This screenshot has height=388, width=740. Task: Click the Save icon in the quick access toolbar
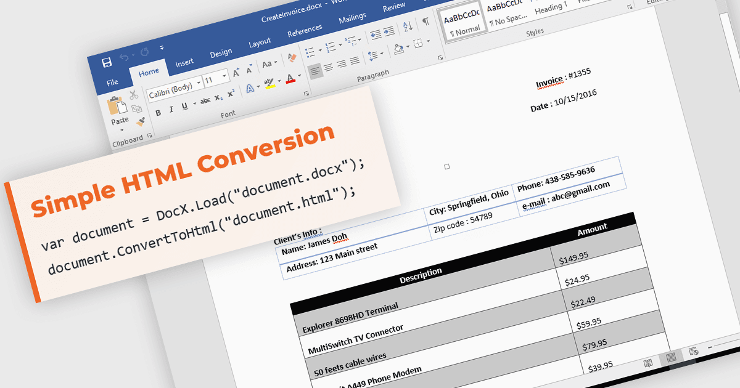107,62
